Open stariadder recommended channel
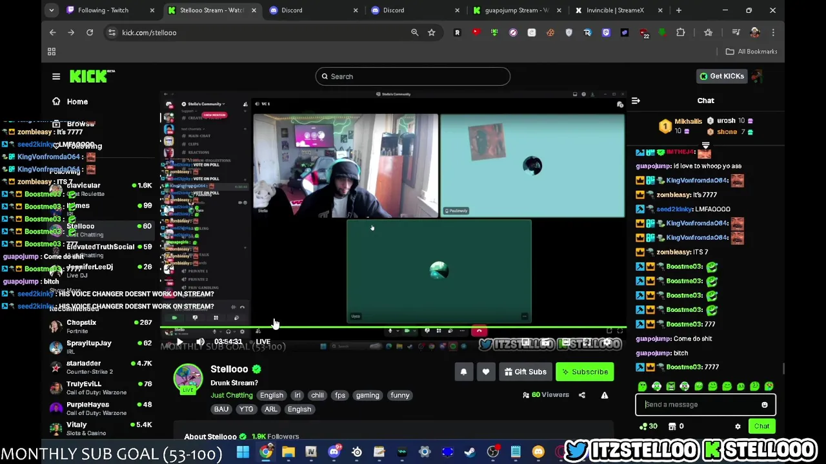The image size is (826, 464). click(x=100, y=367)
